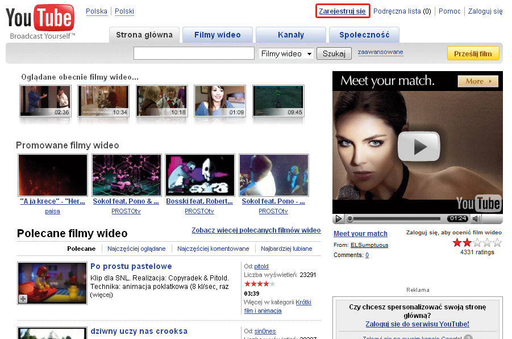512x339 pixels.
Task: Switch to the 'Kanały' tab
Action: click(290, 35)
